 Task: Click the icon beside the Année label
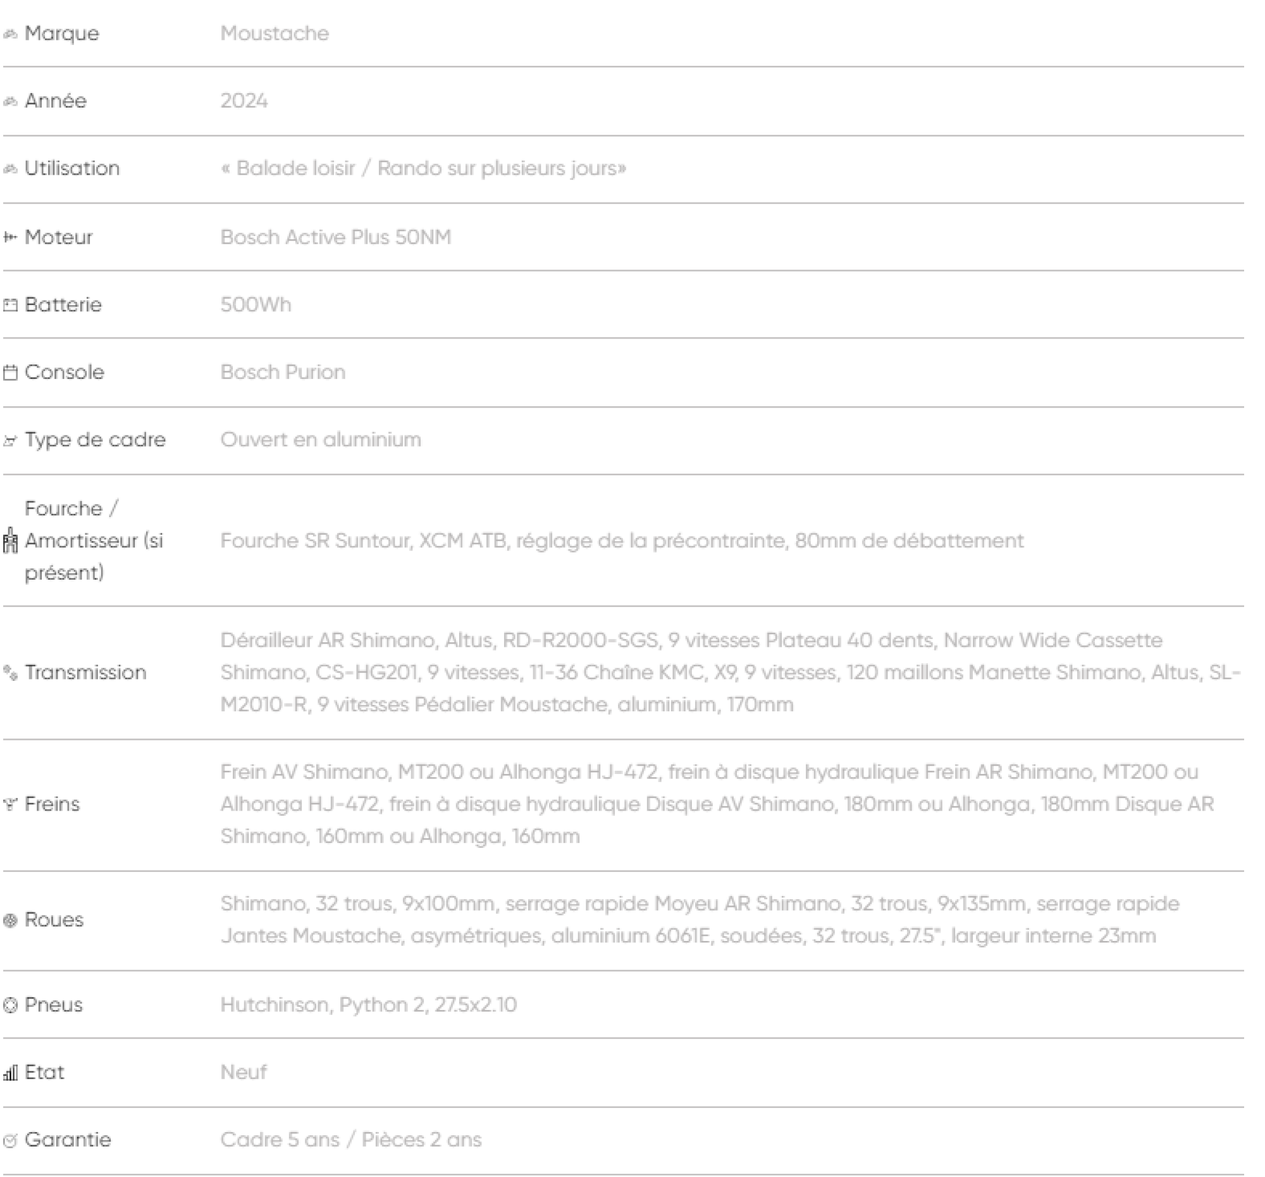[10, 101]
